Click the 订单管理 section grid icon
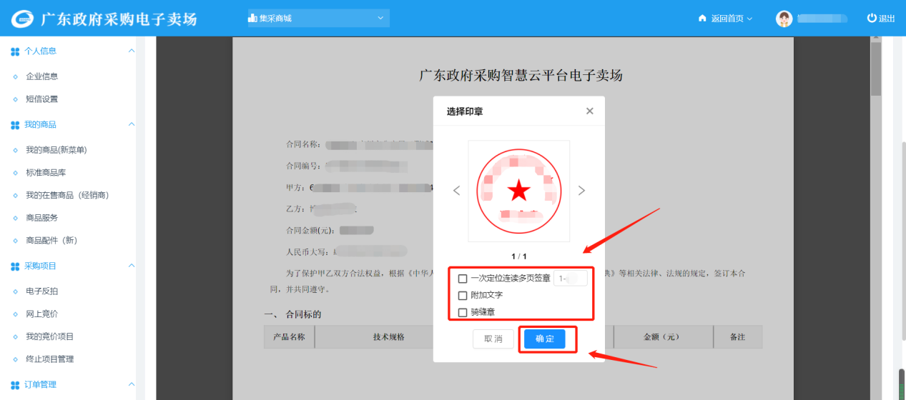The image size is (906, 400). [15, 385]
